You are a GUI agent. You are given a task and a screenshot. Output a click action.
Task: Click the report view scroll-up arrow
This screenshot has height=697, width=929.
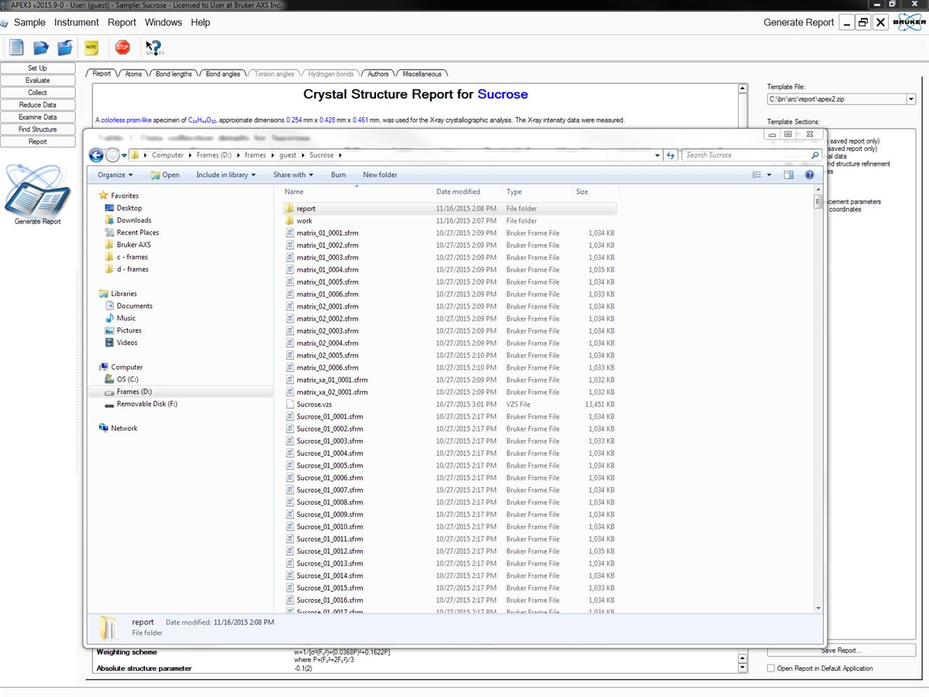point(742,89)
